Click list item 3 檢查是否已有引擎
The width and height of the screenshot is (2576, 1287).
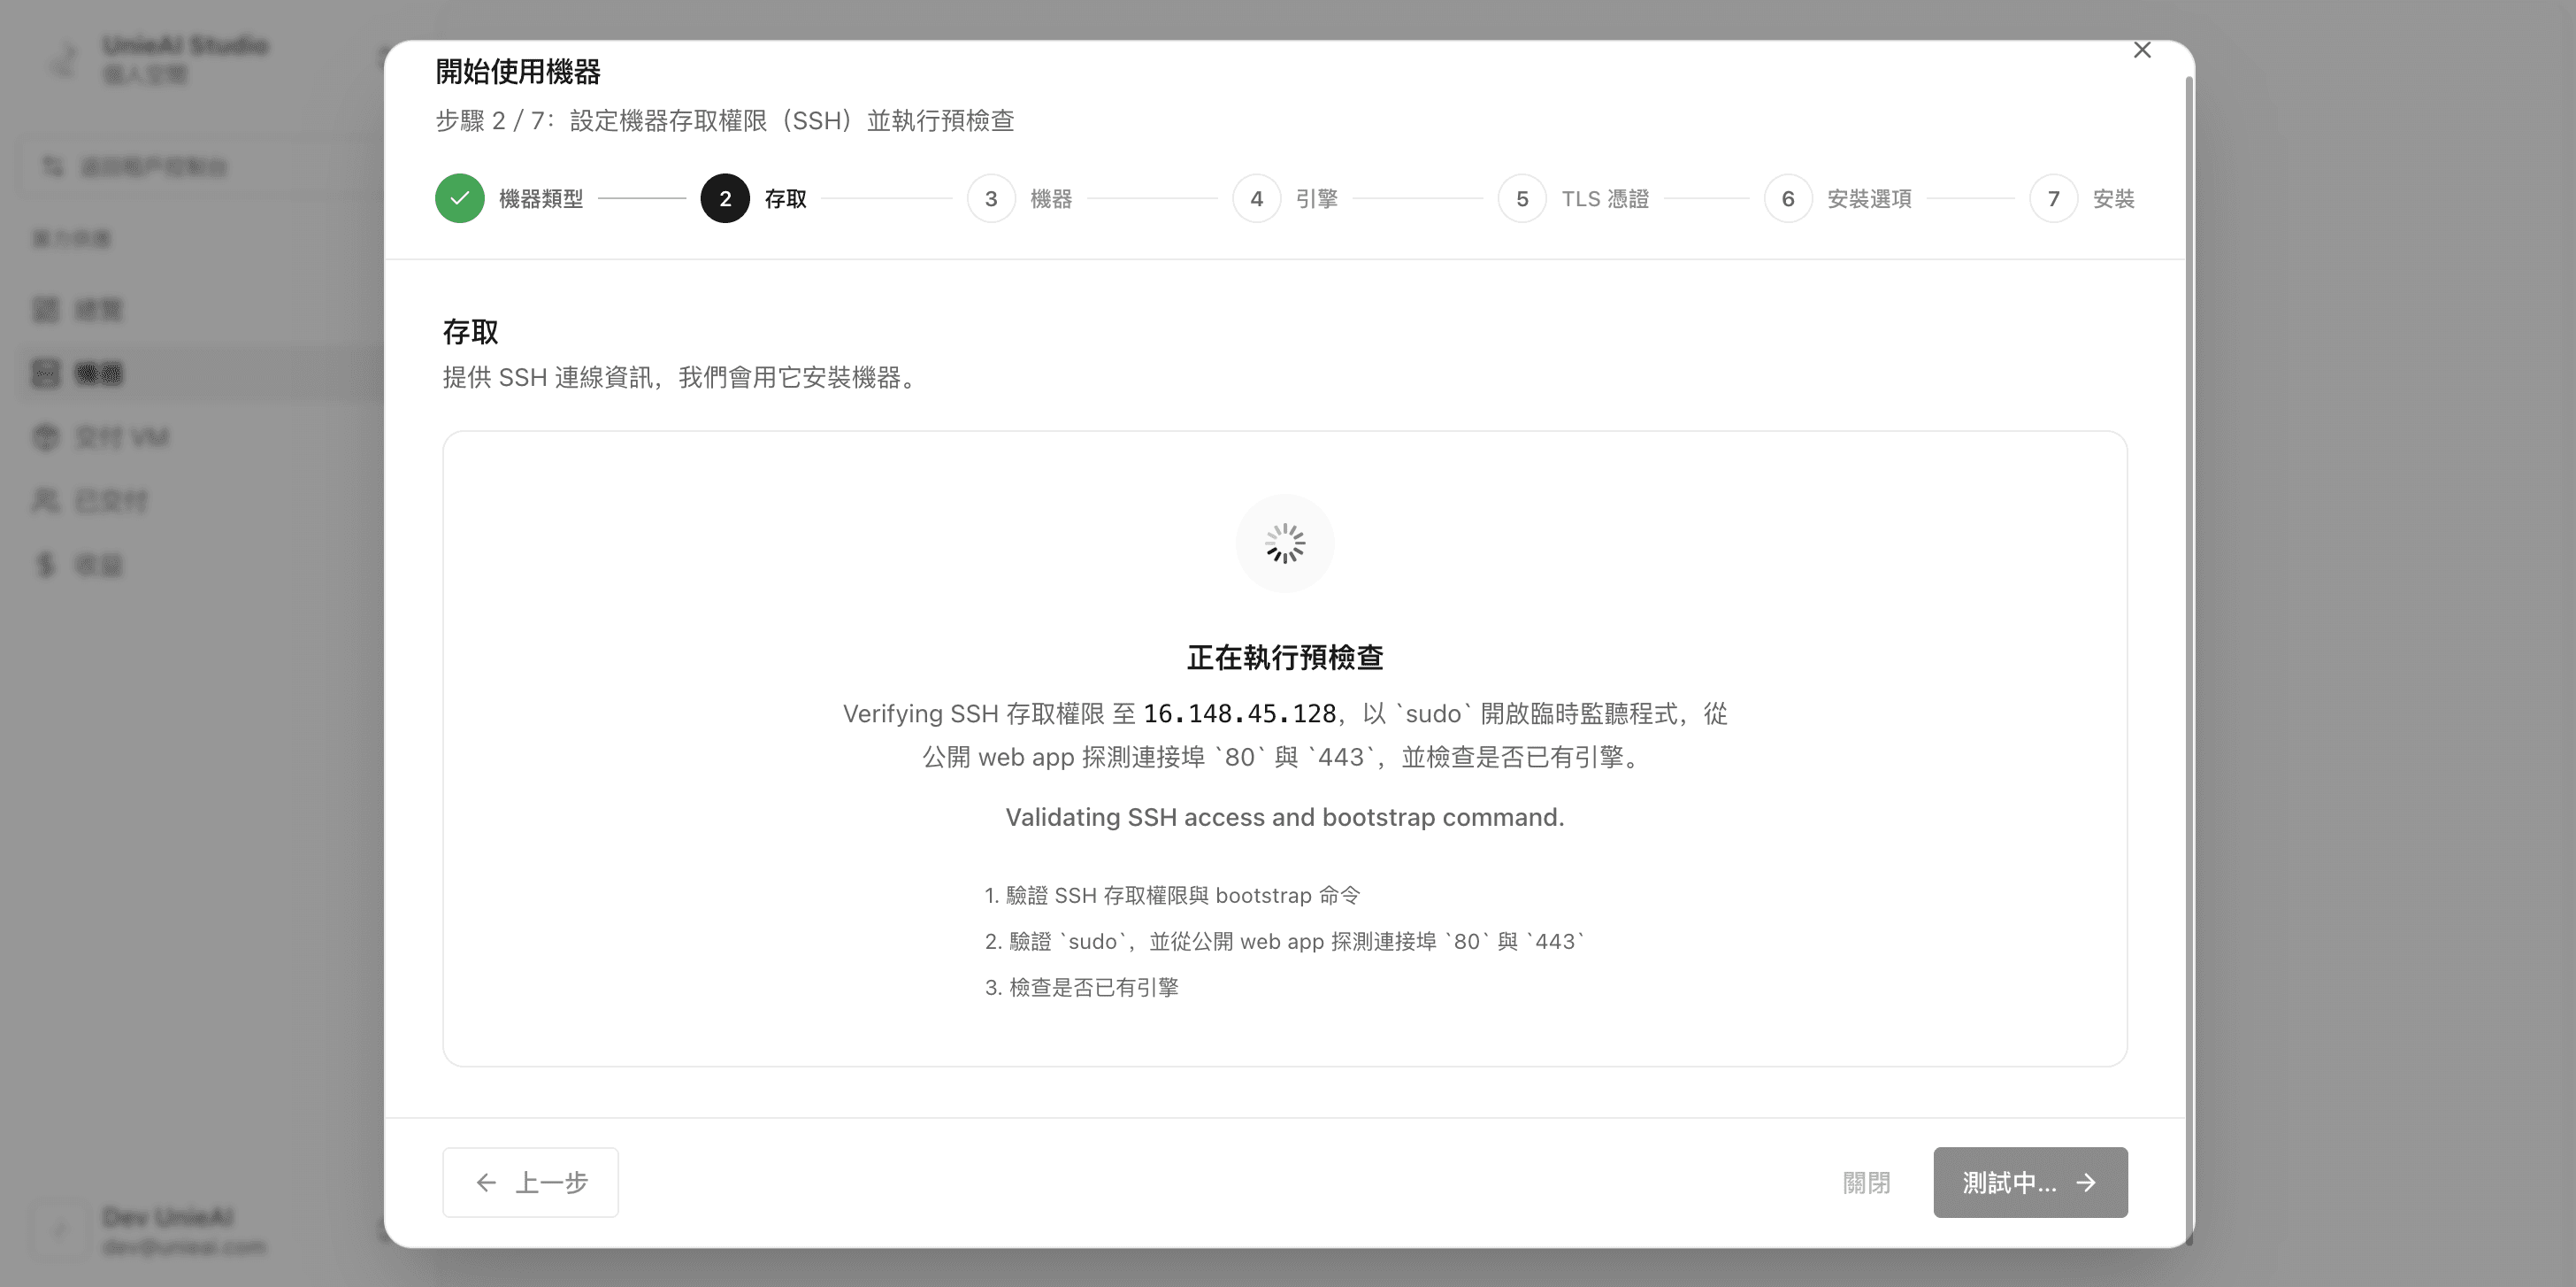click(1082, 988)
